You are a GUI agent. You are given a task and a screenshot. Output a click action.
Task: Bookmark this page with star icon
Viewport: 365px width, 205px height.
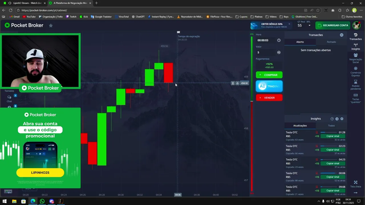tap(318, 10)
